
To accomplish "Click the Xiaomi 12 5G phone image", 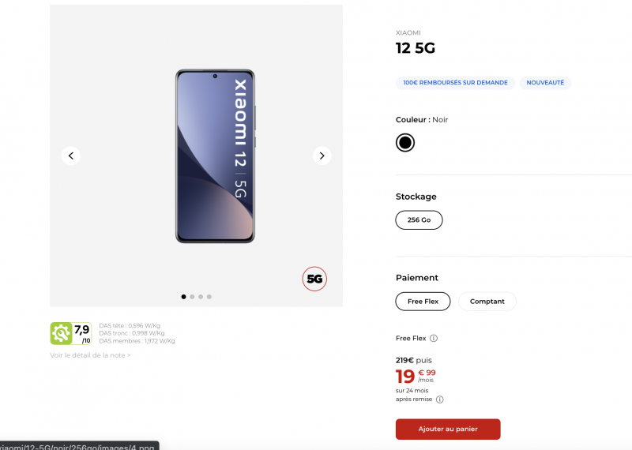I will pos(215,156).
